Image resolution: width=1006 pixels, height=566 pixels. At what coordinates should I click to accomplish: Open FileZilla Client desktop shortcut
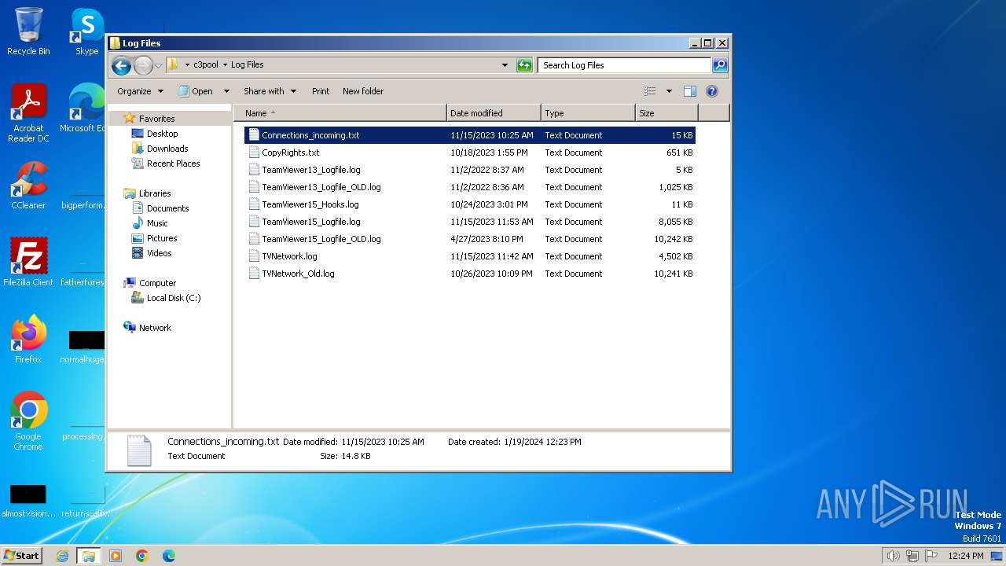click(28, 263)
